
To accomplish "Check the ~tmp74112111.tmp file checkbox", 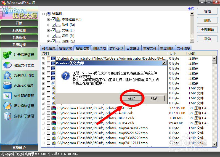I will point(48,143).
